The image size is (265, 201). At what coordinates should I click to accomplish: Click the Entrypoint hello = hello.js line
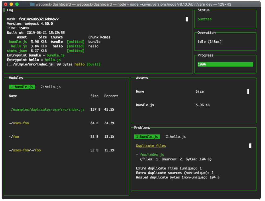click(x=34, y=60)
